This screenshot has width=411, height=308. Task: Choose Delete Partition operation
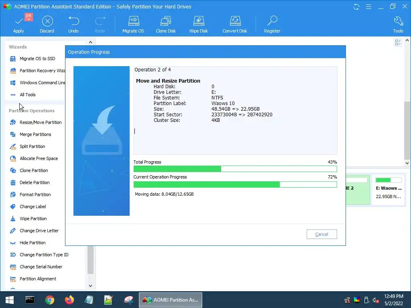click(x=30, y=182)
